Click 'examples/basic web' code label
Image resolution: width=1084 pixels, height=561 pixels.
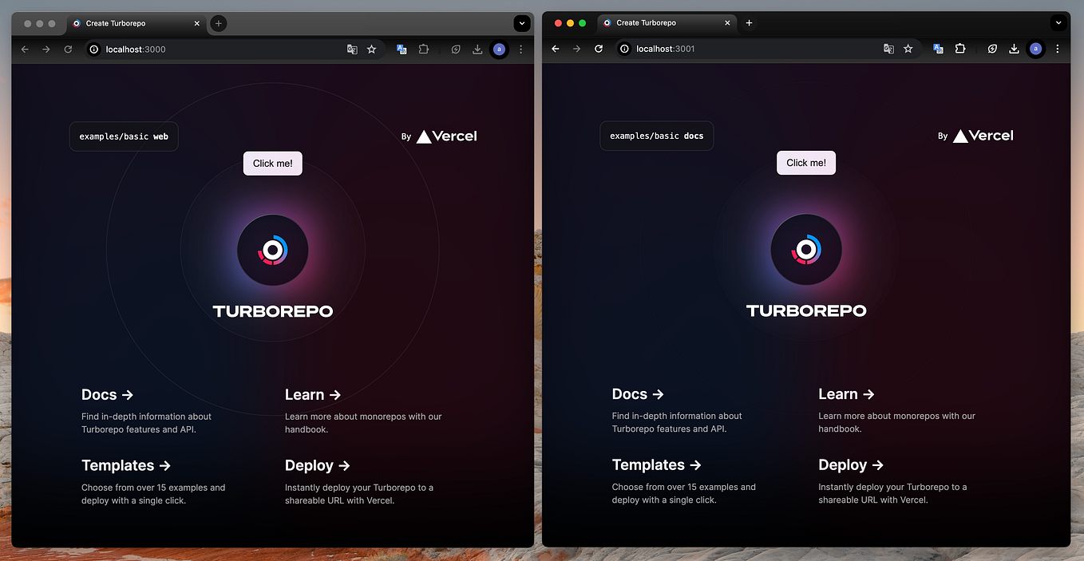tap(124, 136)
